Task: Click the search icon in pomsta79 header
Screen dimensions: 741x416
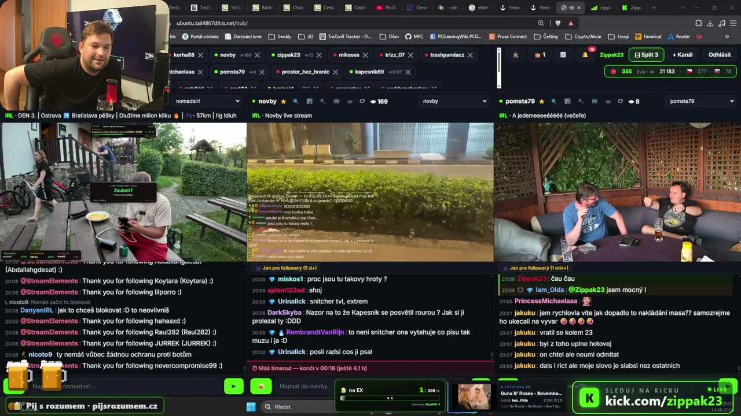Action: 554,101
